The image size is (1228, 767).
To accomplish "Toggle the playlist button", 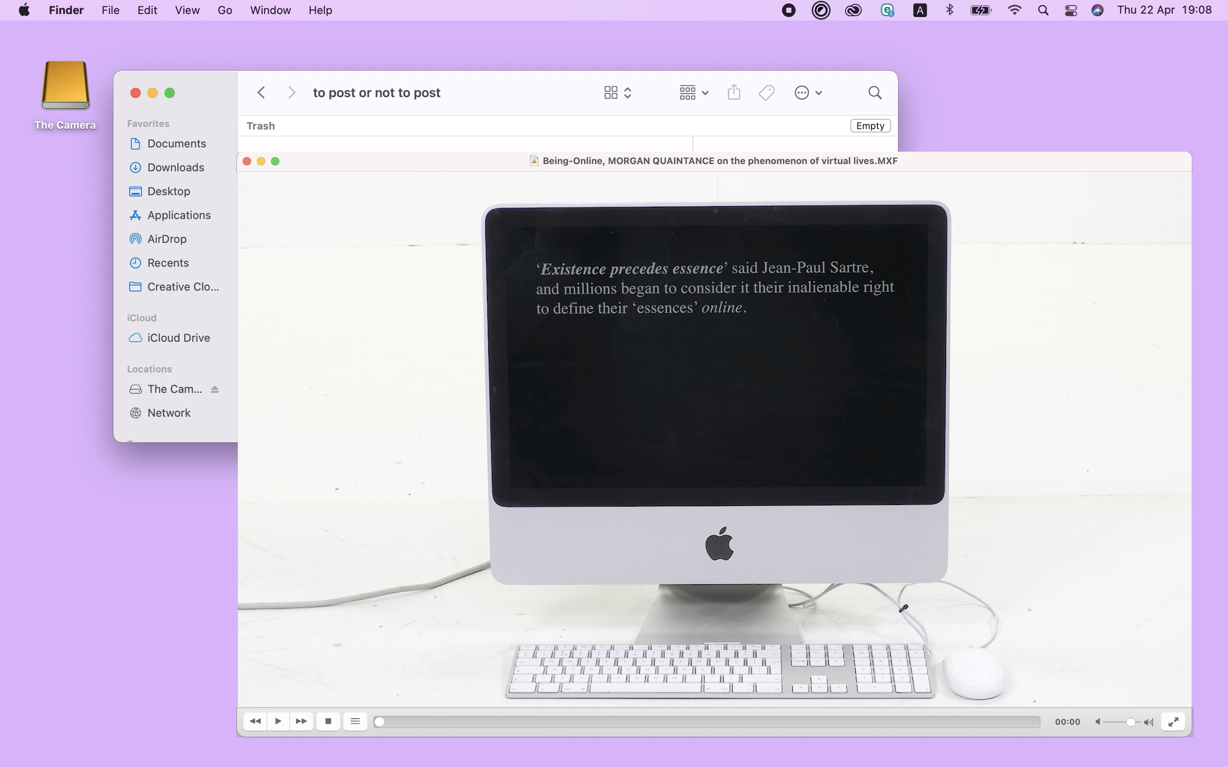I will pos(355,721).
